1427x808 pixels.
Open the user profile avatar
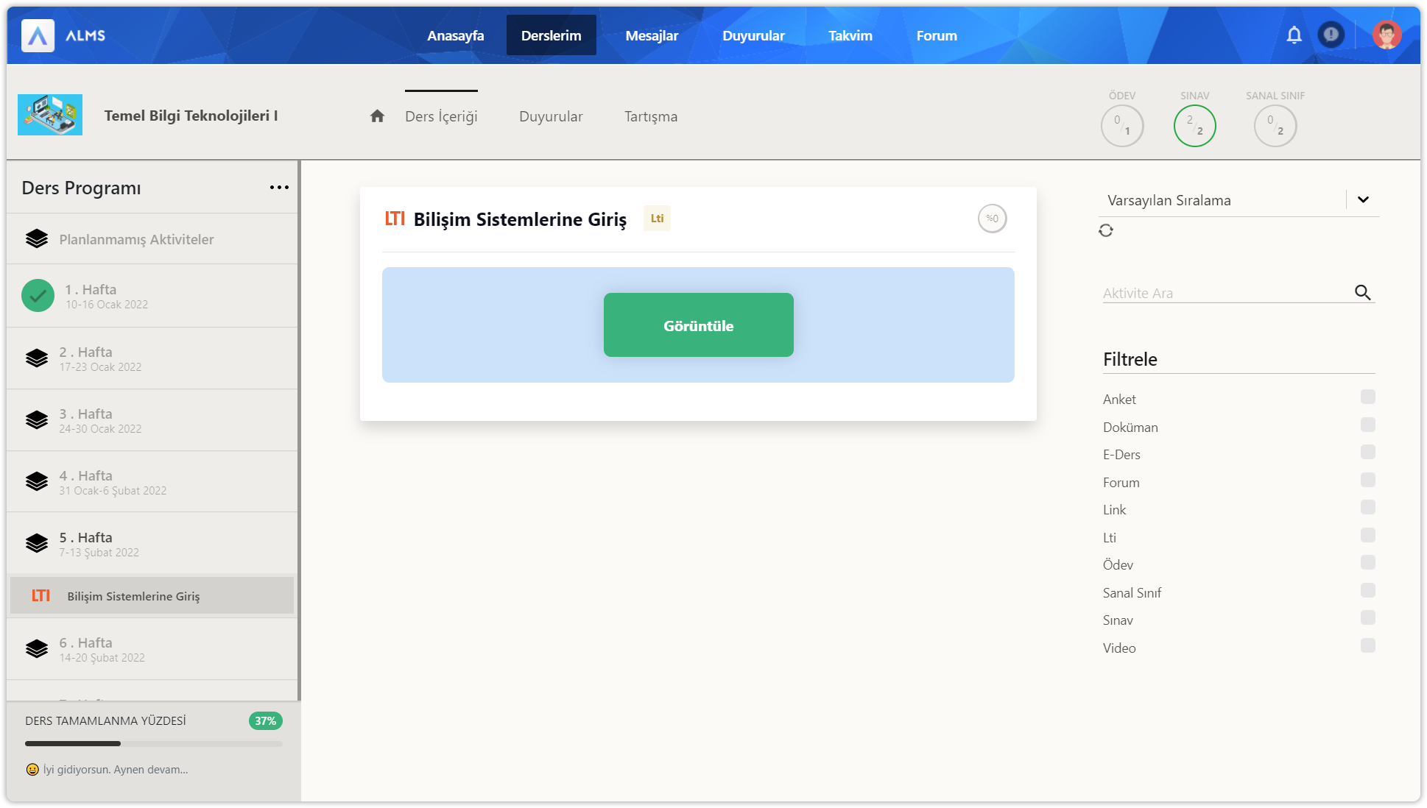tap(1387, 35)
